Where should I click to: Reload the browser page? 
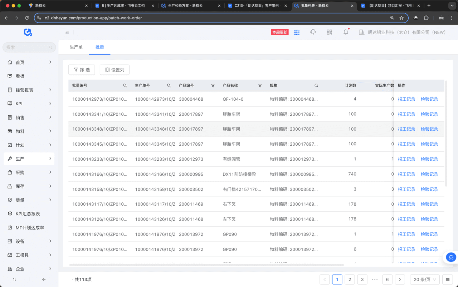pos(27,18)
